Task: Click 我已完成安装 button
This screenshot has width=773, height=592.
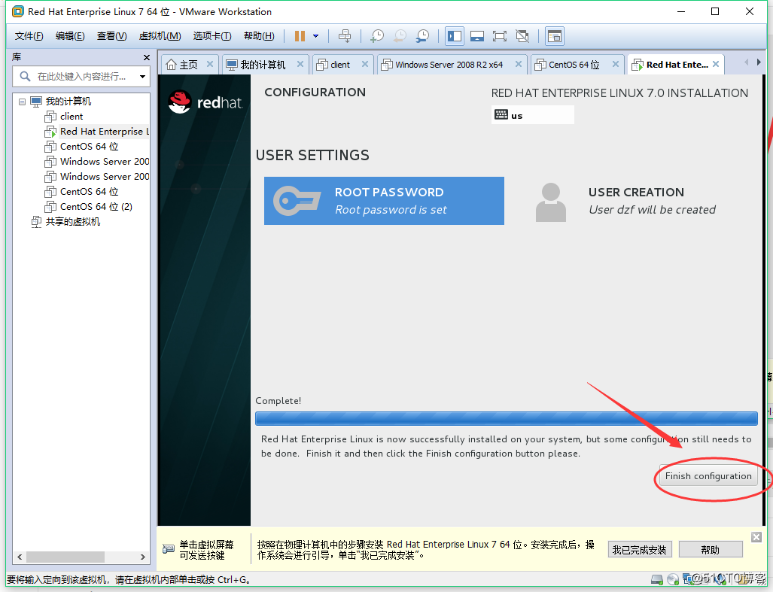Action: pyautogui.click(x=640, y=550)
